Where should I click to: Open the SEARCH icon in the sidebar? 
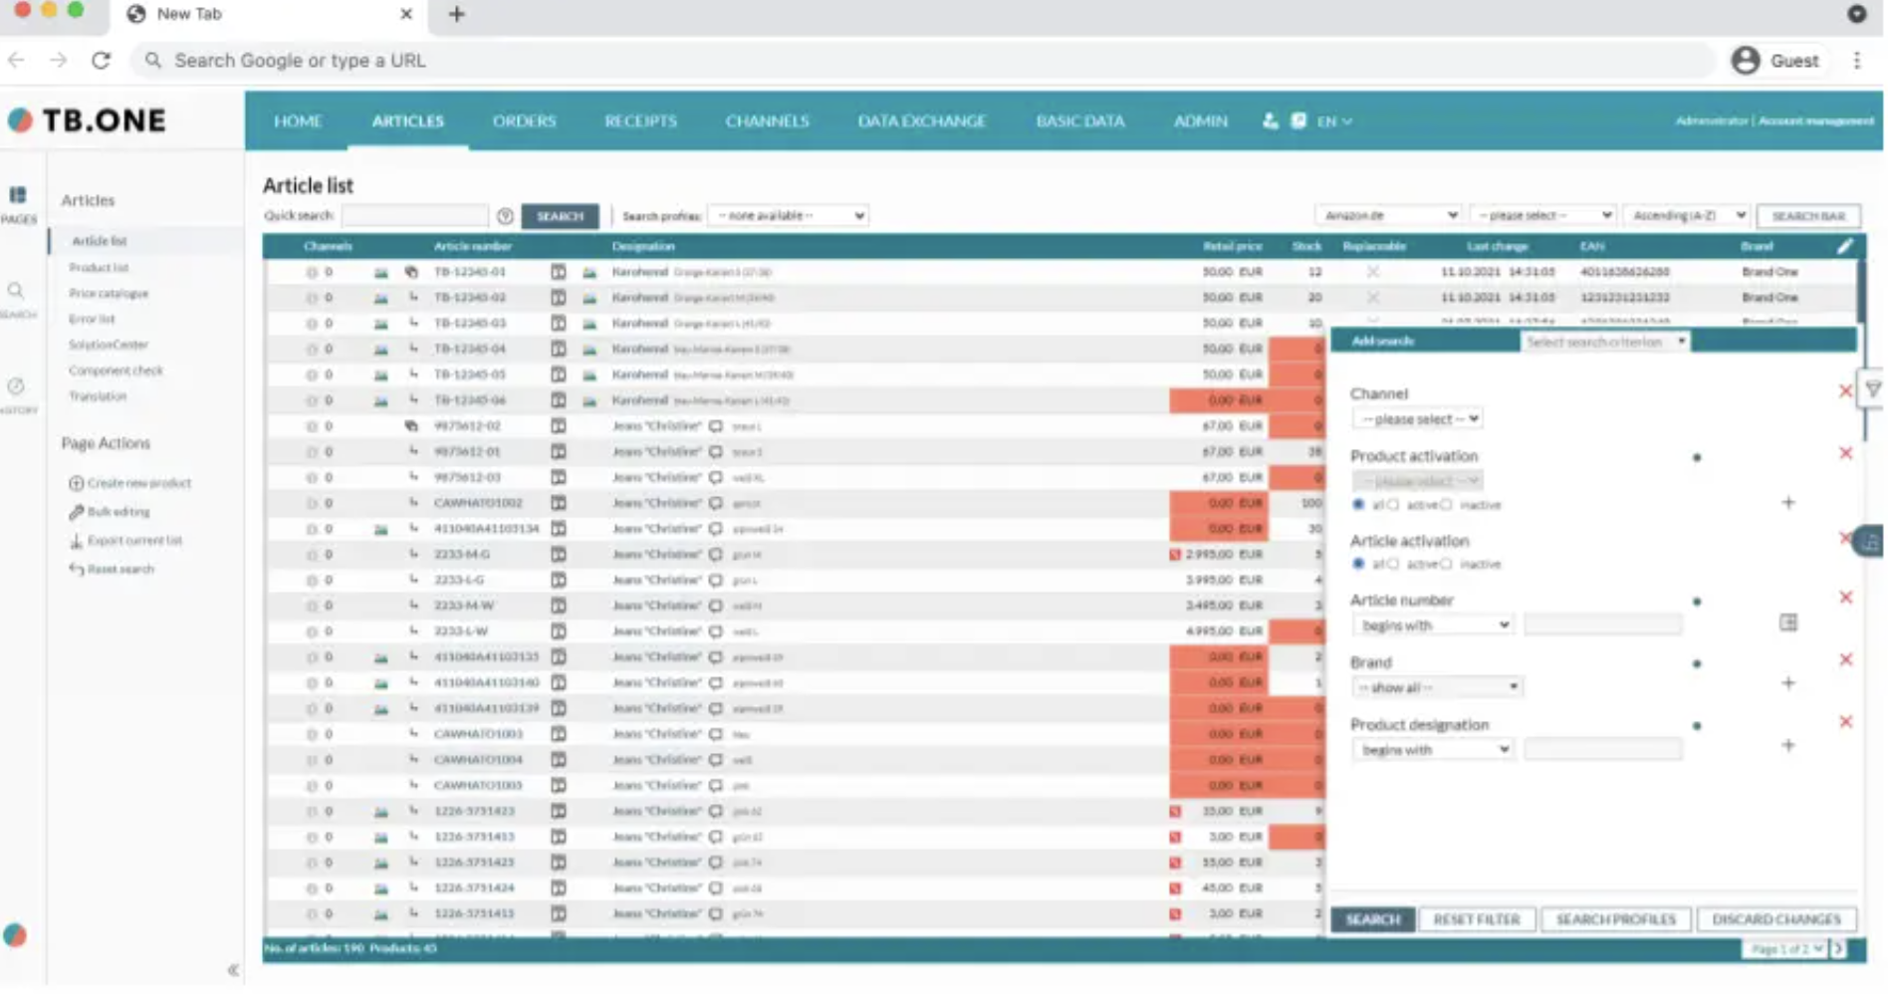(16, 292)
